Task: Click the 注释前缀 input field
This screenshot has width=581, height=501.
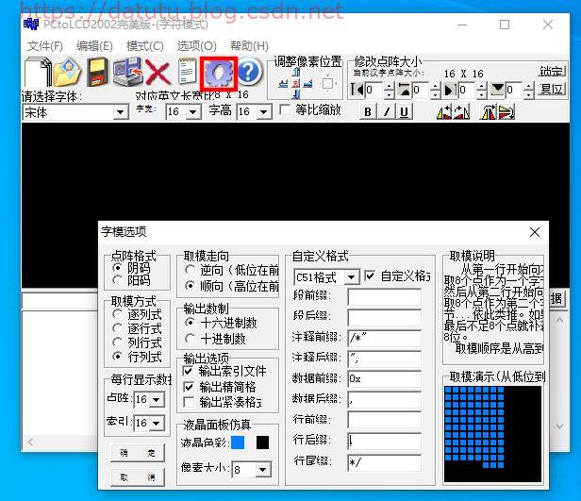Action: pos(383,337)
